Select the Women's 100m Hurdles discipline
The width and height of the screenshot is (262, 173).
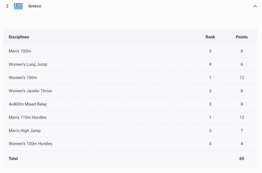tap(30, 144)
